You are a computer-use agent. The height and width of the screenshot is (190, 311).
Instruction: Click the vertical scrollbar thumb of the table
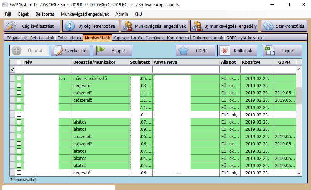(x=299, y=96)
